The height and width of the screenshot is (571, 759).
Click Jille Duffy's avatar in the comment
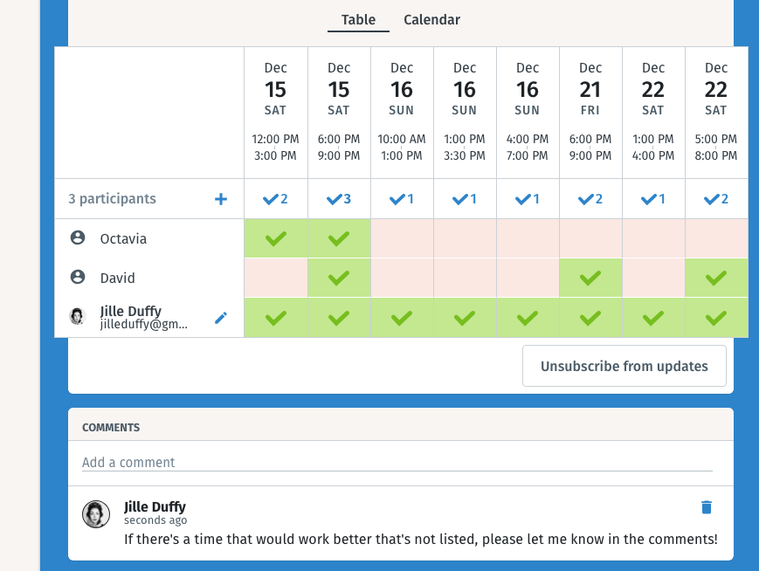pos(96,514)
